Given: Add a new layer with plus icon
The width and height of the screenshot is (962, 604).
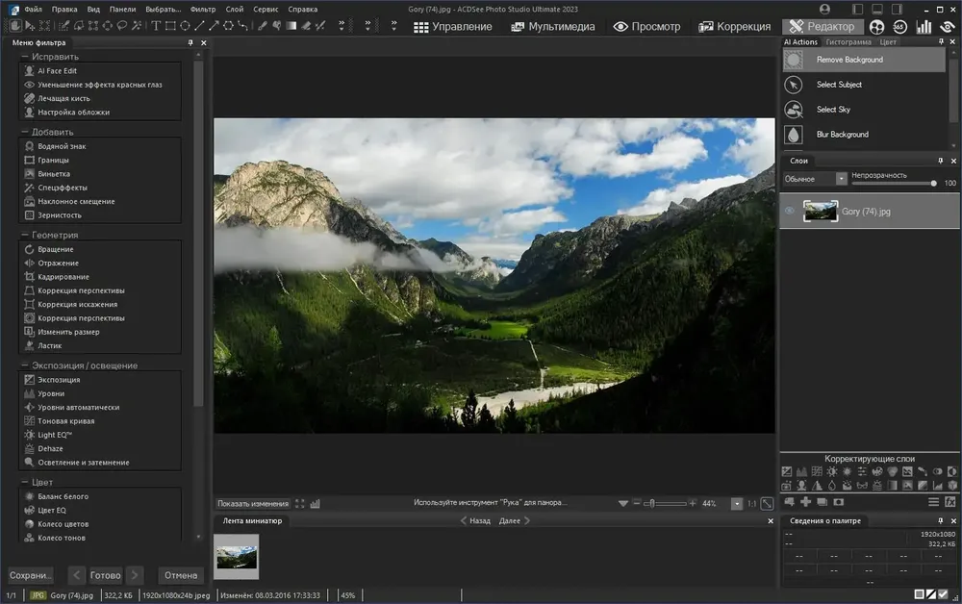Looking at the screenshot, I should coord(805,502).
